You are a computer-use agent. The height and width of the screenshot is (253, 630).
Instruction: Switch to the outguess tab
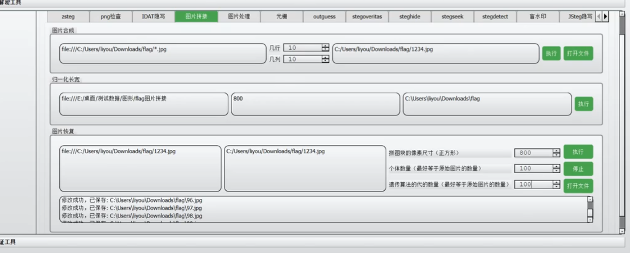324,17
